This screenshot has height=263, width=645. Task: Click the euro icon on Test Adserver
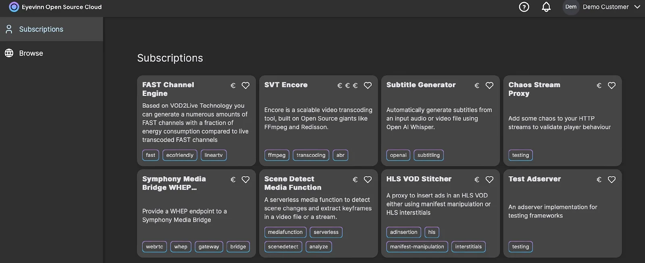pos(599,180)
